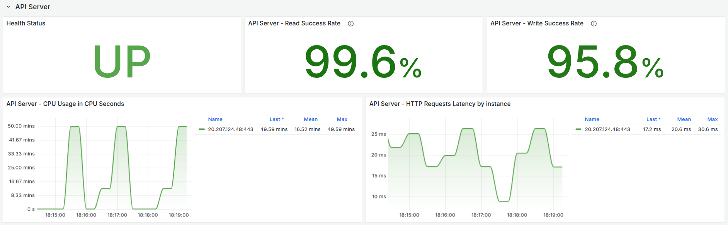The height and width of the screenshot is (225, 728).
Task: Open API Server CPU Usage panel title menu
Action: coord(65,104)
